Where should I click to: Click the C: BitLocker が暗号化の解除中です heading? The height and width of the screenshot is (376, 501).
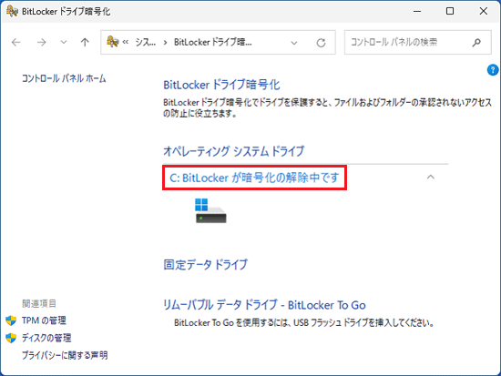coord(254,178)
